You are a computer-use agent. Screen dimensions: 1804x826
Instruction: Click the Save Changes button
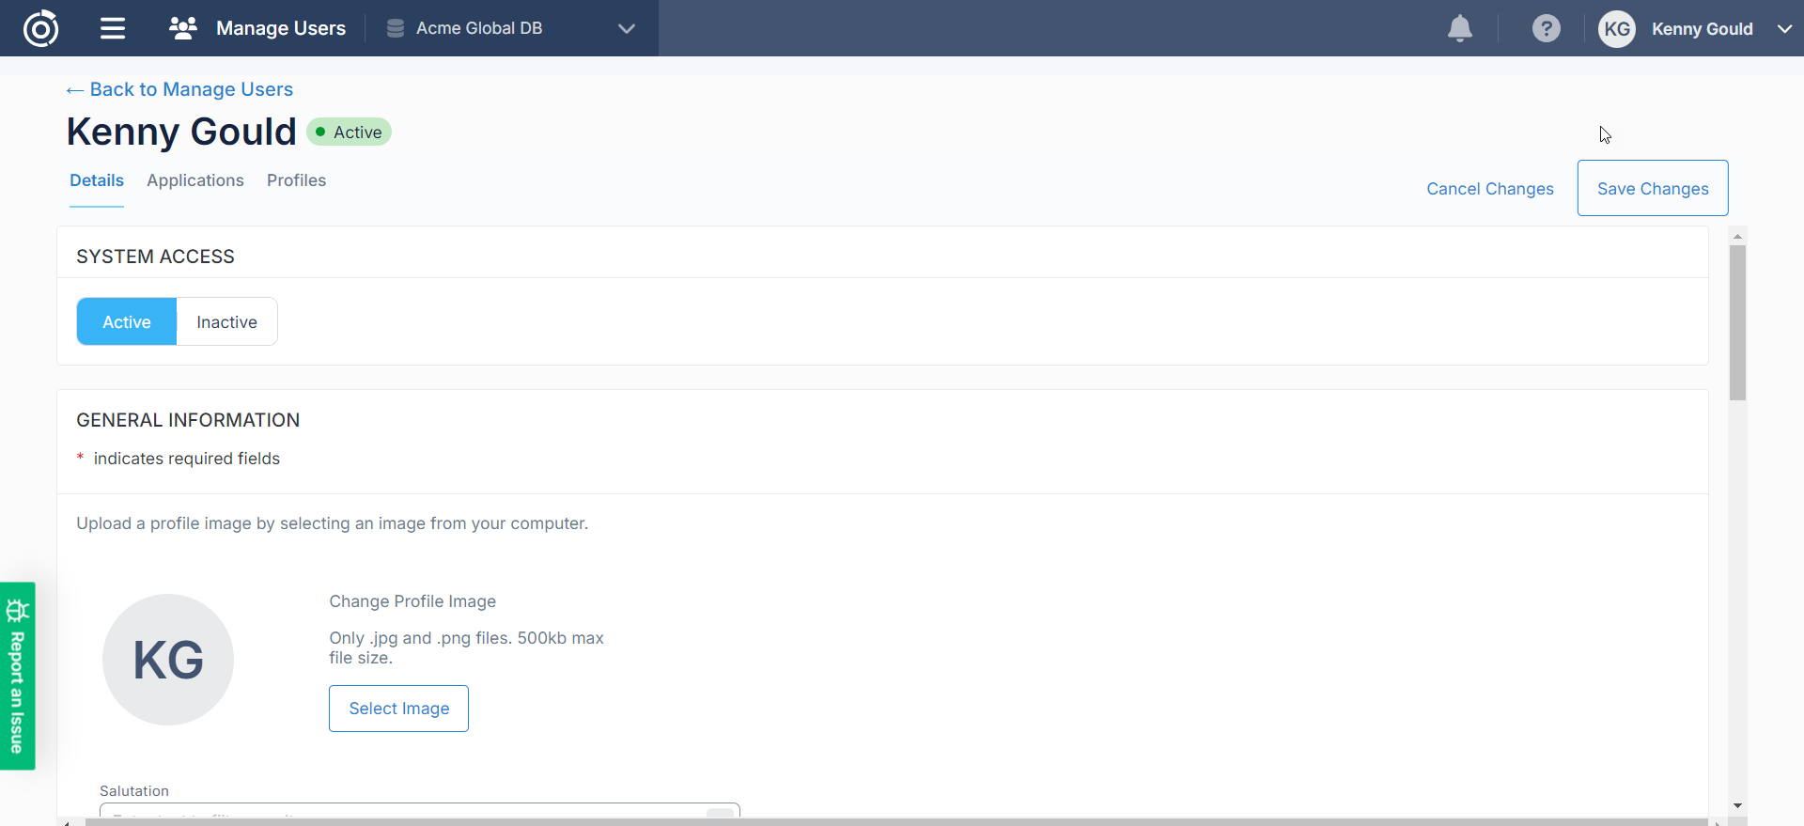(1652, 188)
